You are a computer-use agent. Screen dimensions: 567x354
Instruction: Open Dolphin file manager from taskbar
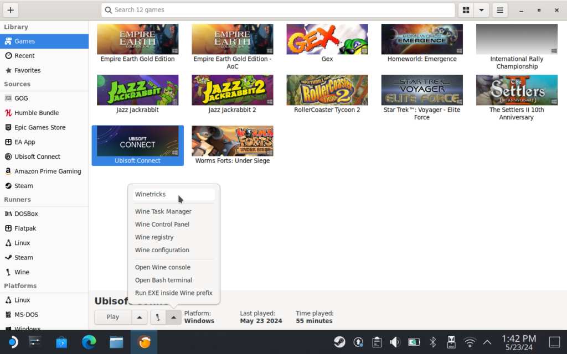click(x=116, y=342)
